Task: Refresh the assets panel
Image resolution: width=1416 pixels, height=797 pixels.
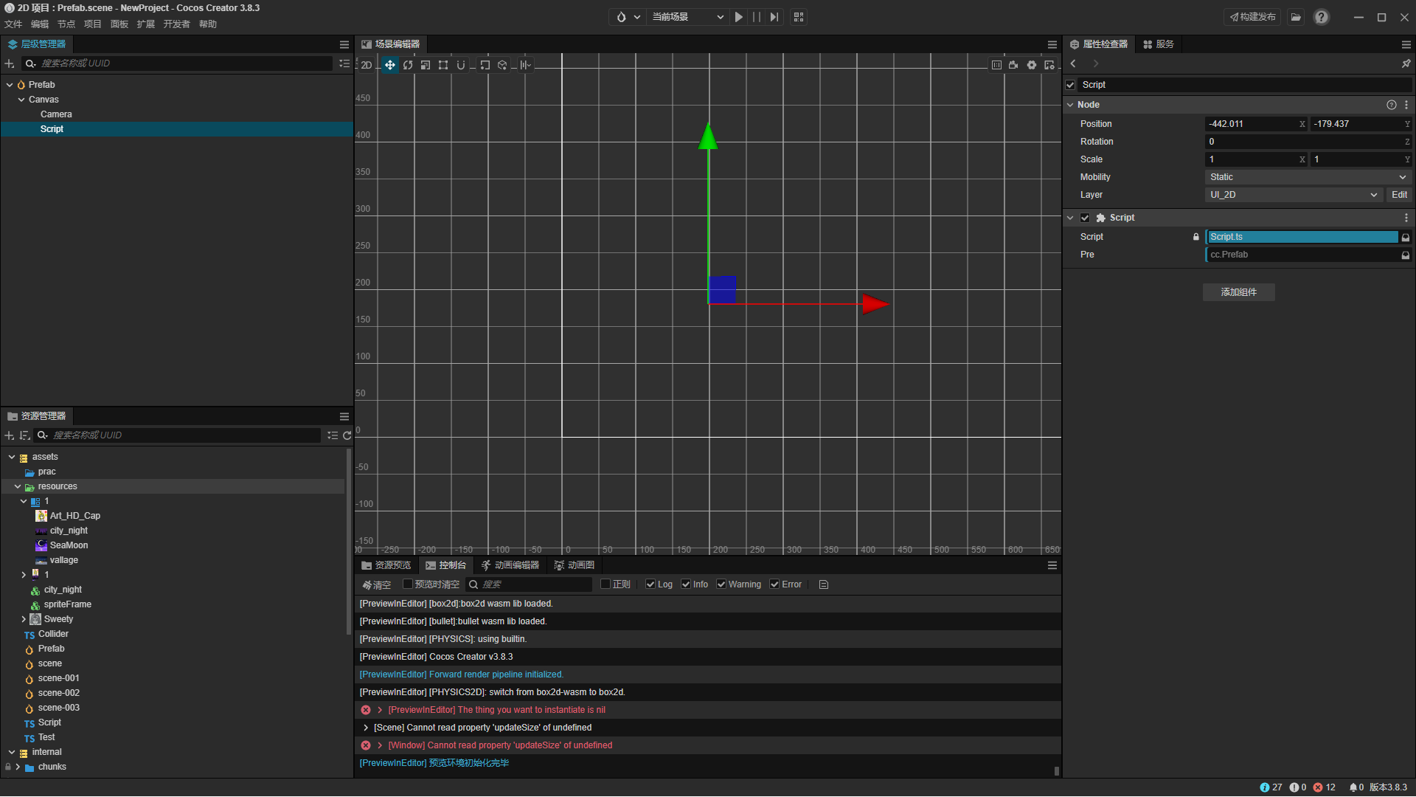Action: point(347,435)
